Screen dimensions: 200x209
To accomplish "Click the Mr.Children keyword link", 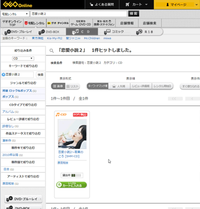I will click(92, 38).
